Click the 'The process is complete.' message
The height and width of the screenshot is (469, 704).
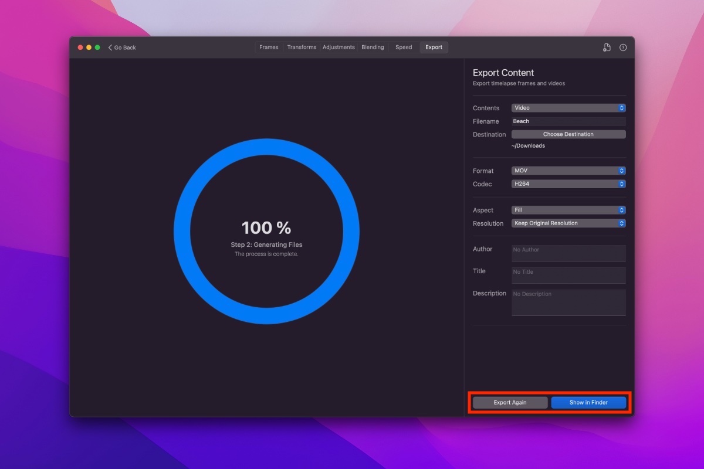point(266,254)
